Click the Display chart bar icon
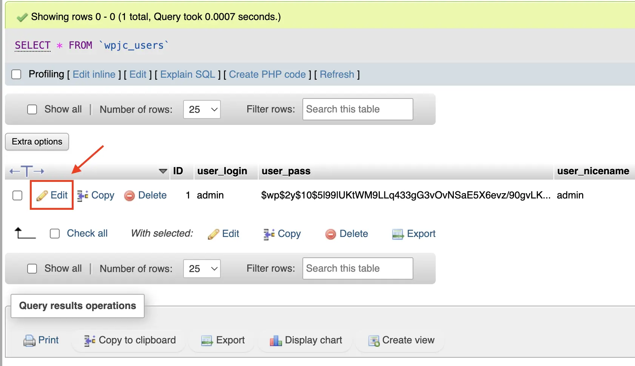The image size is (635, 366). (276, 341)
